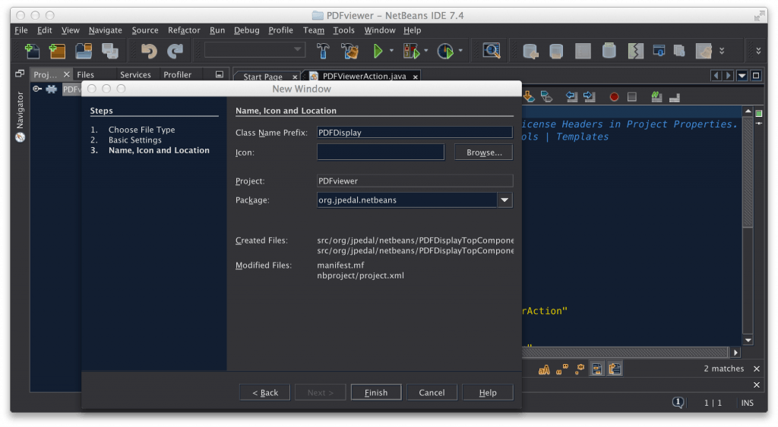Click the PDFviewer project node icon
Image resolution: width=778 pixels, height=427 pixels.
pos(52,89)
